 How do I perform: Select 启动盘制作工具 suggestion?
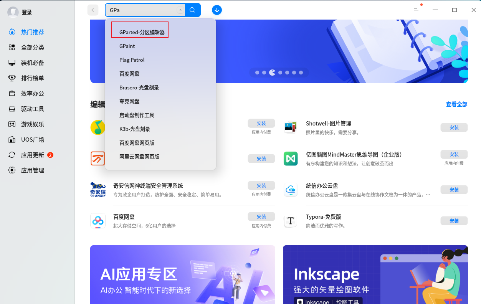coord(137,115)
